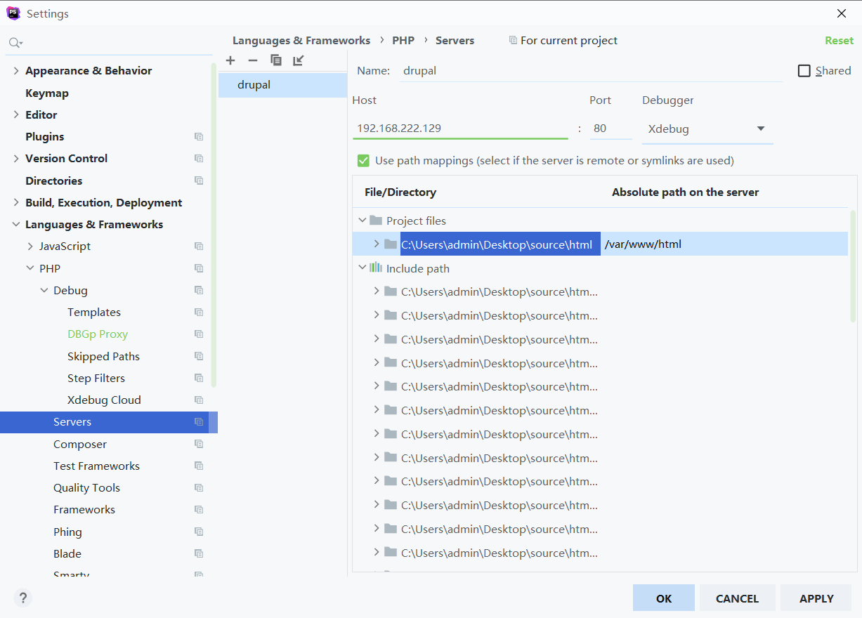Viewport: 862px width, 618px height.
Task: Click the Include path library icon
Action: tap(376, 268)
